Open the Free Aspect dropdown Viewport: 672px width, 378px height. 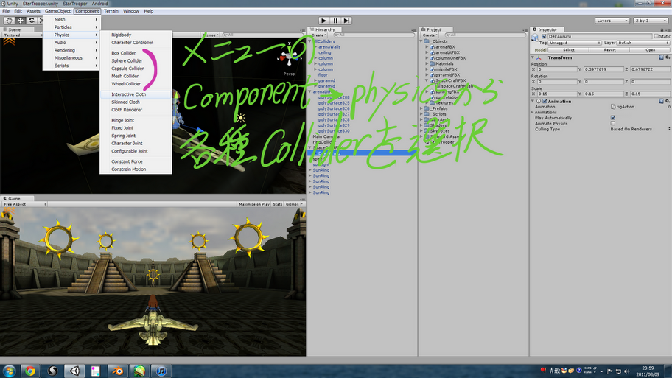24,204
